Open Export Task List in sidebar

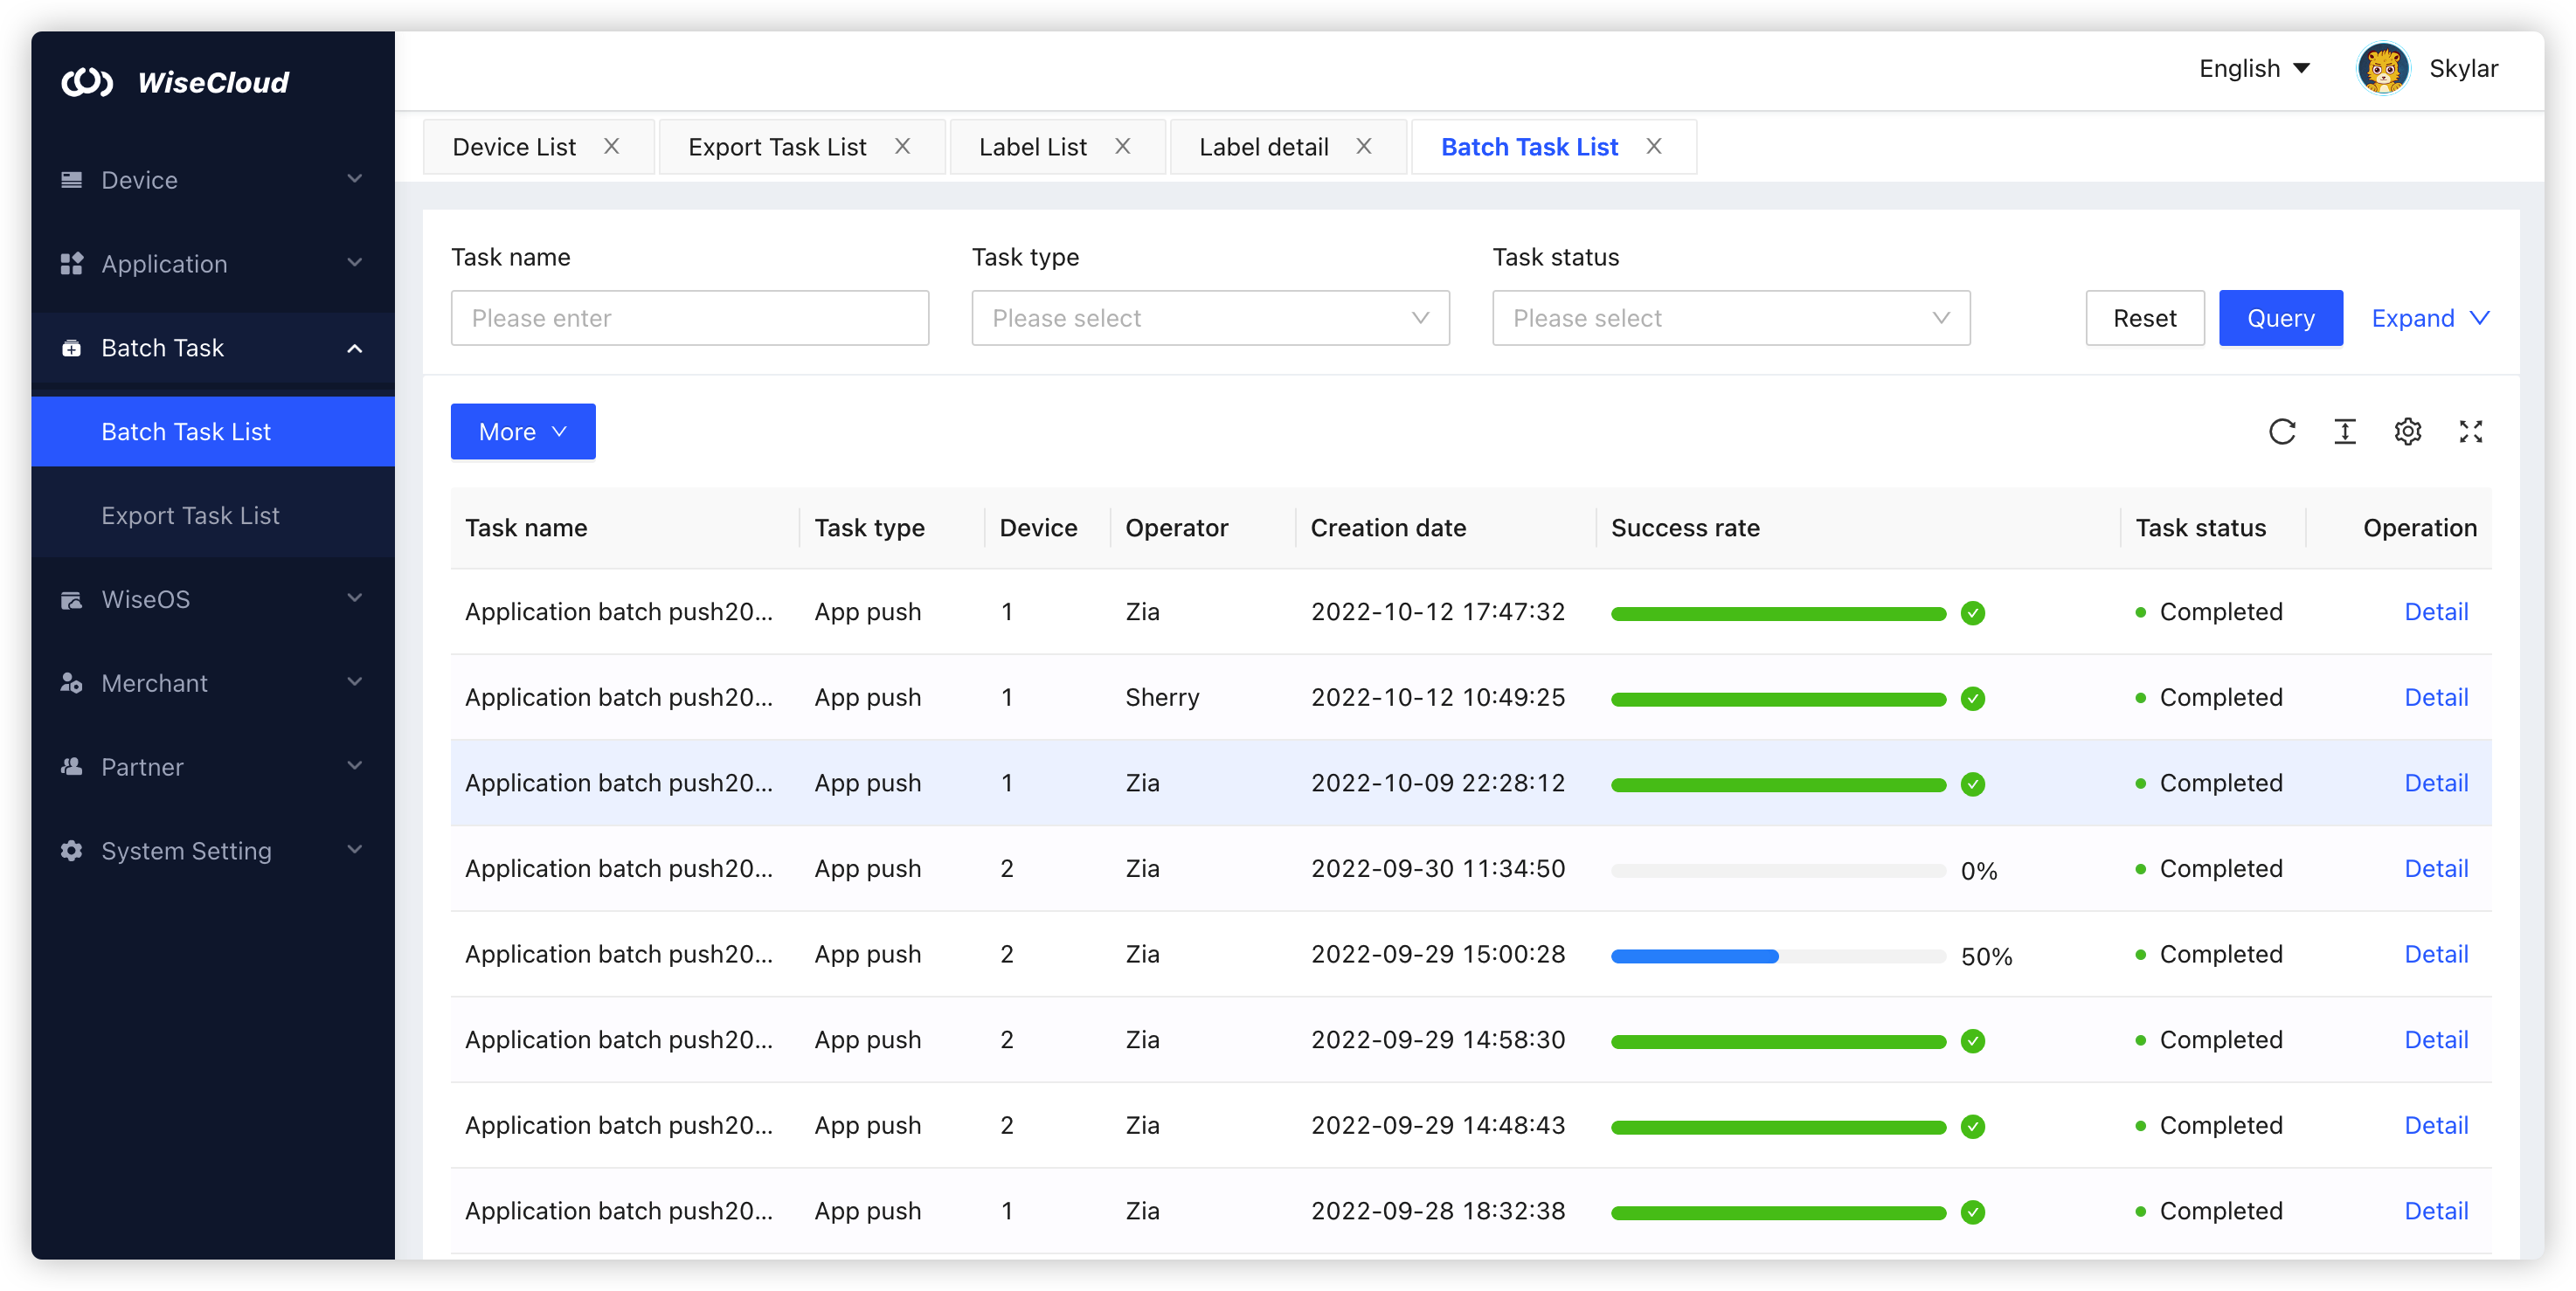[190, 516]
